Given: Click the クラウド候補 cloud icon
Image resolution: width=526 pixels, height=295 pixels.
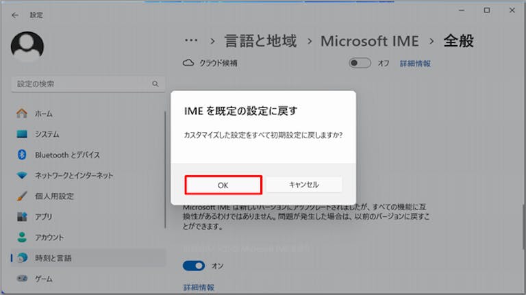Looking at the screenshot, I should (x=188, y=63).
